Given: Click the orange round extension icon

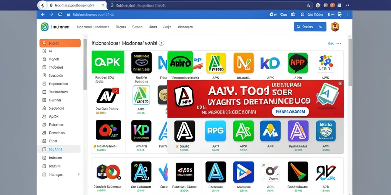Looking at the screenshot, I should tap(333, 5).
